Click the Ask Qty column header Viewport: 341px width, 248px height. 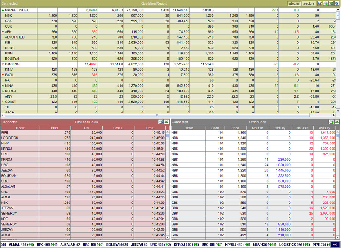click(x=324, y=128)
